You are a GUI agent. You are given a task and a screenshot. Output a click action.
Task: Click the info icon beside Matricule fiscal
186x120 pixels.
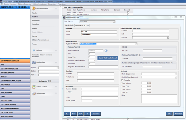click(x=106, y=51)
